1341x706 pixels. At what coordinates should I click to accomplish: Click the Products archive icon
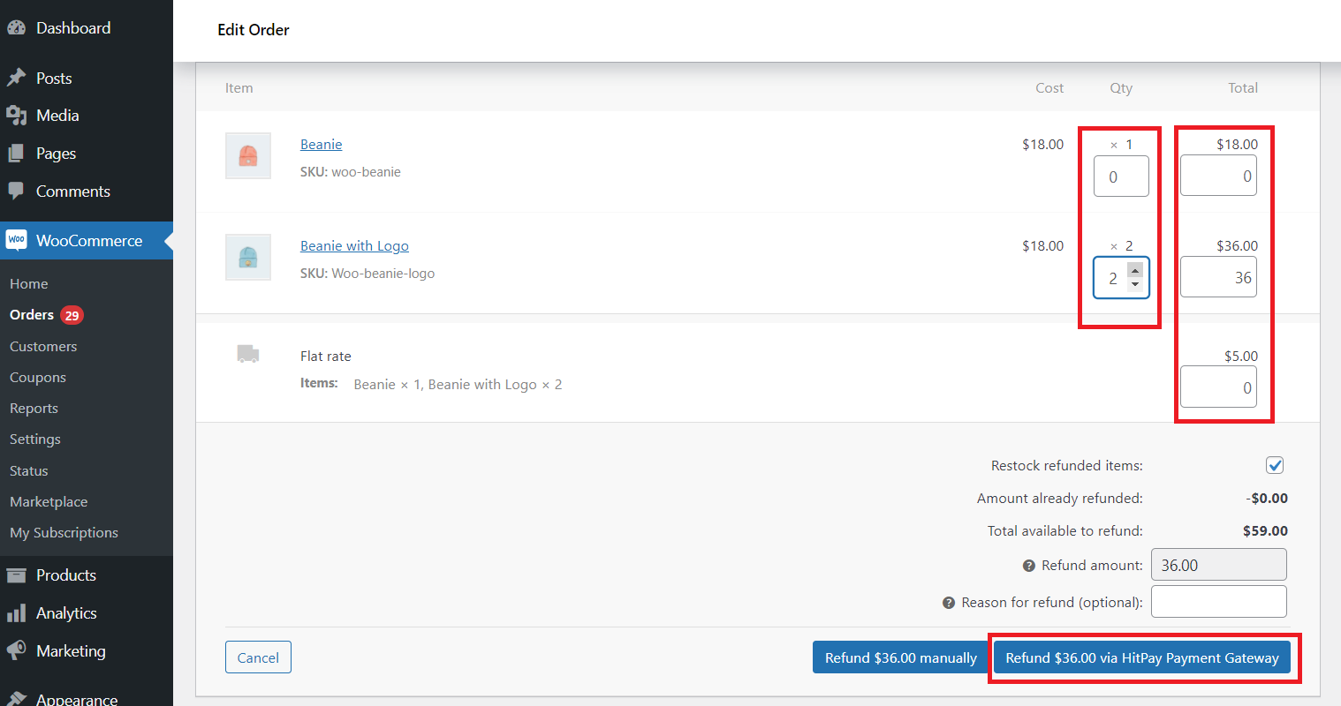click(x=16, y=575)
